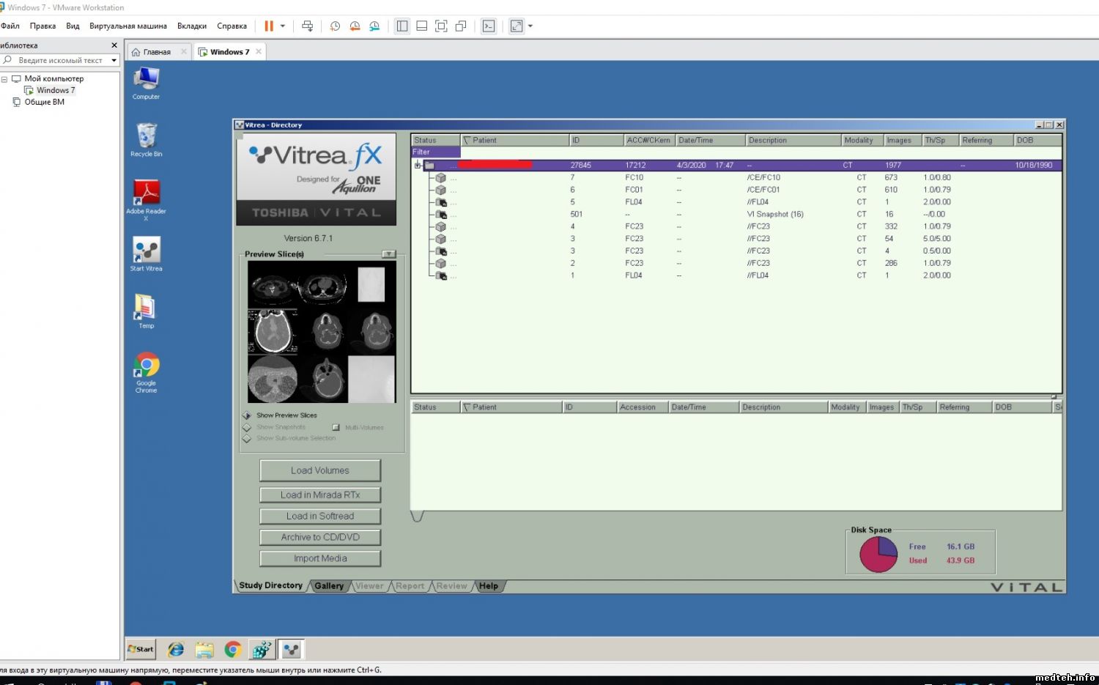Open the VMware console view icon
This screenshot has width=1099, height=685.
tap(489, 26)
